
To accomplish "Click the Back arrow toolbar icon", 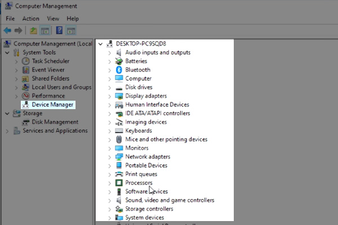I will click(7, 30).
